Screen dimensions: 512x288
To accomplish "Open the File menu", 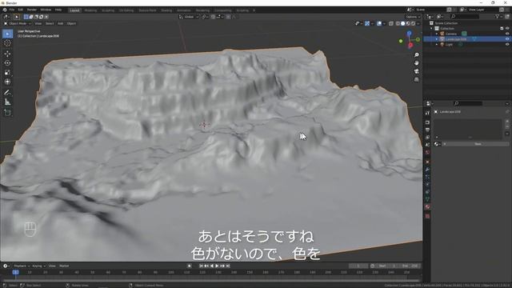I will pyautogui.click(x=12, y=10).
